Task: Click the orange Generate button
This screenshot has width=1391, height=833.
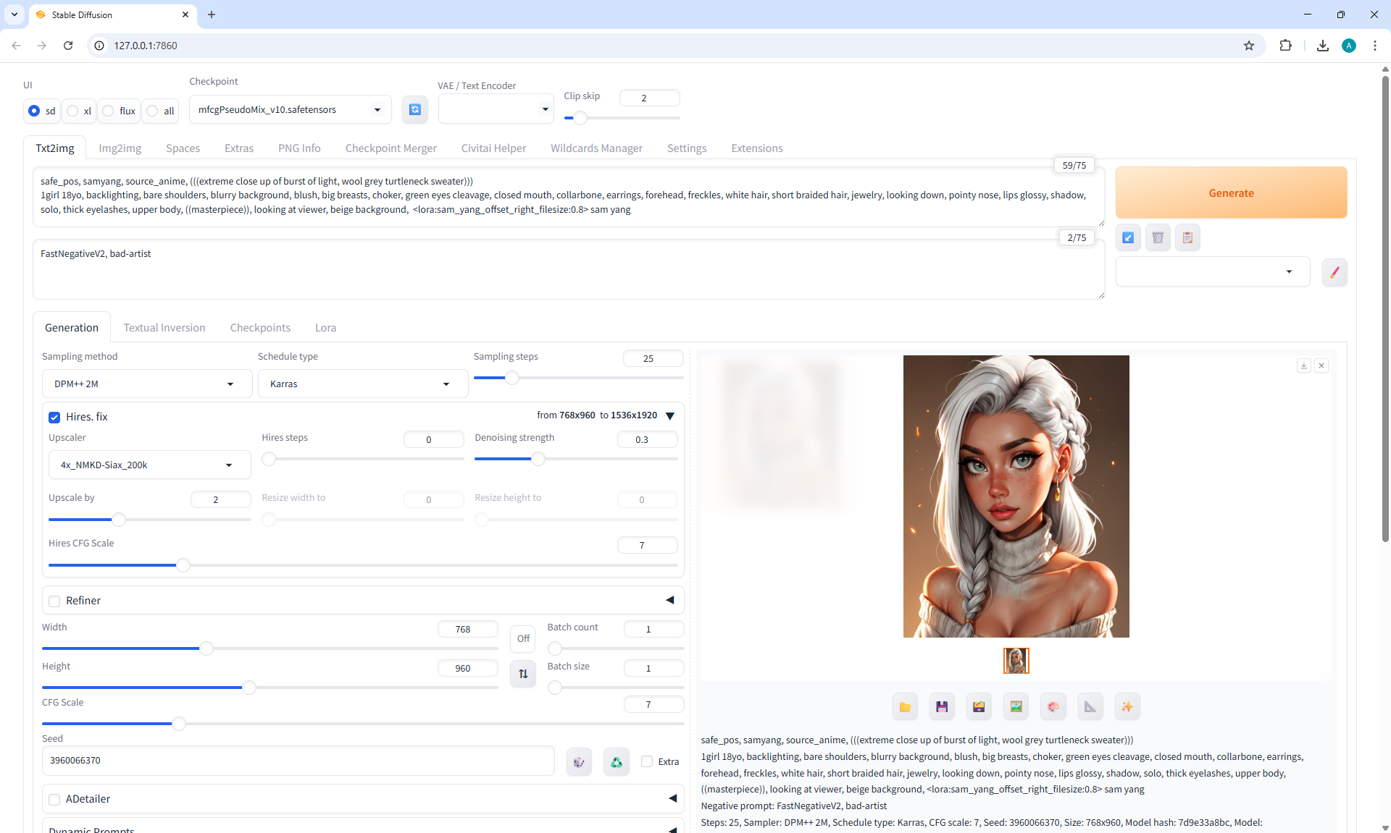Action: (1230, 193)
